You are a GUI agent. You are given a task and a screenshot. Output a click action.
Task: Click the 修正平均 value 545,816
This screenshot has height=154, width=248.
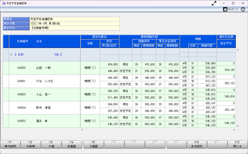pos(229,97)
